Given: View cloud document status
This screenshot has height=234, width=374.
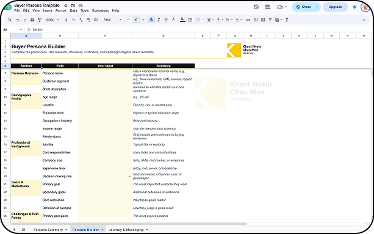Looking at the screenshot, I should [x=81, y=5].
